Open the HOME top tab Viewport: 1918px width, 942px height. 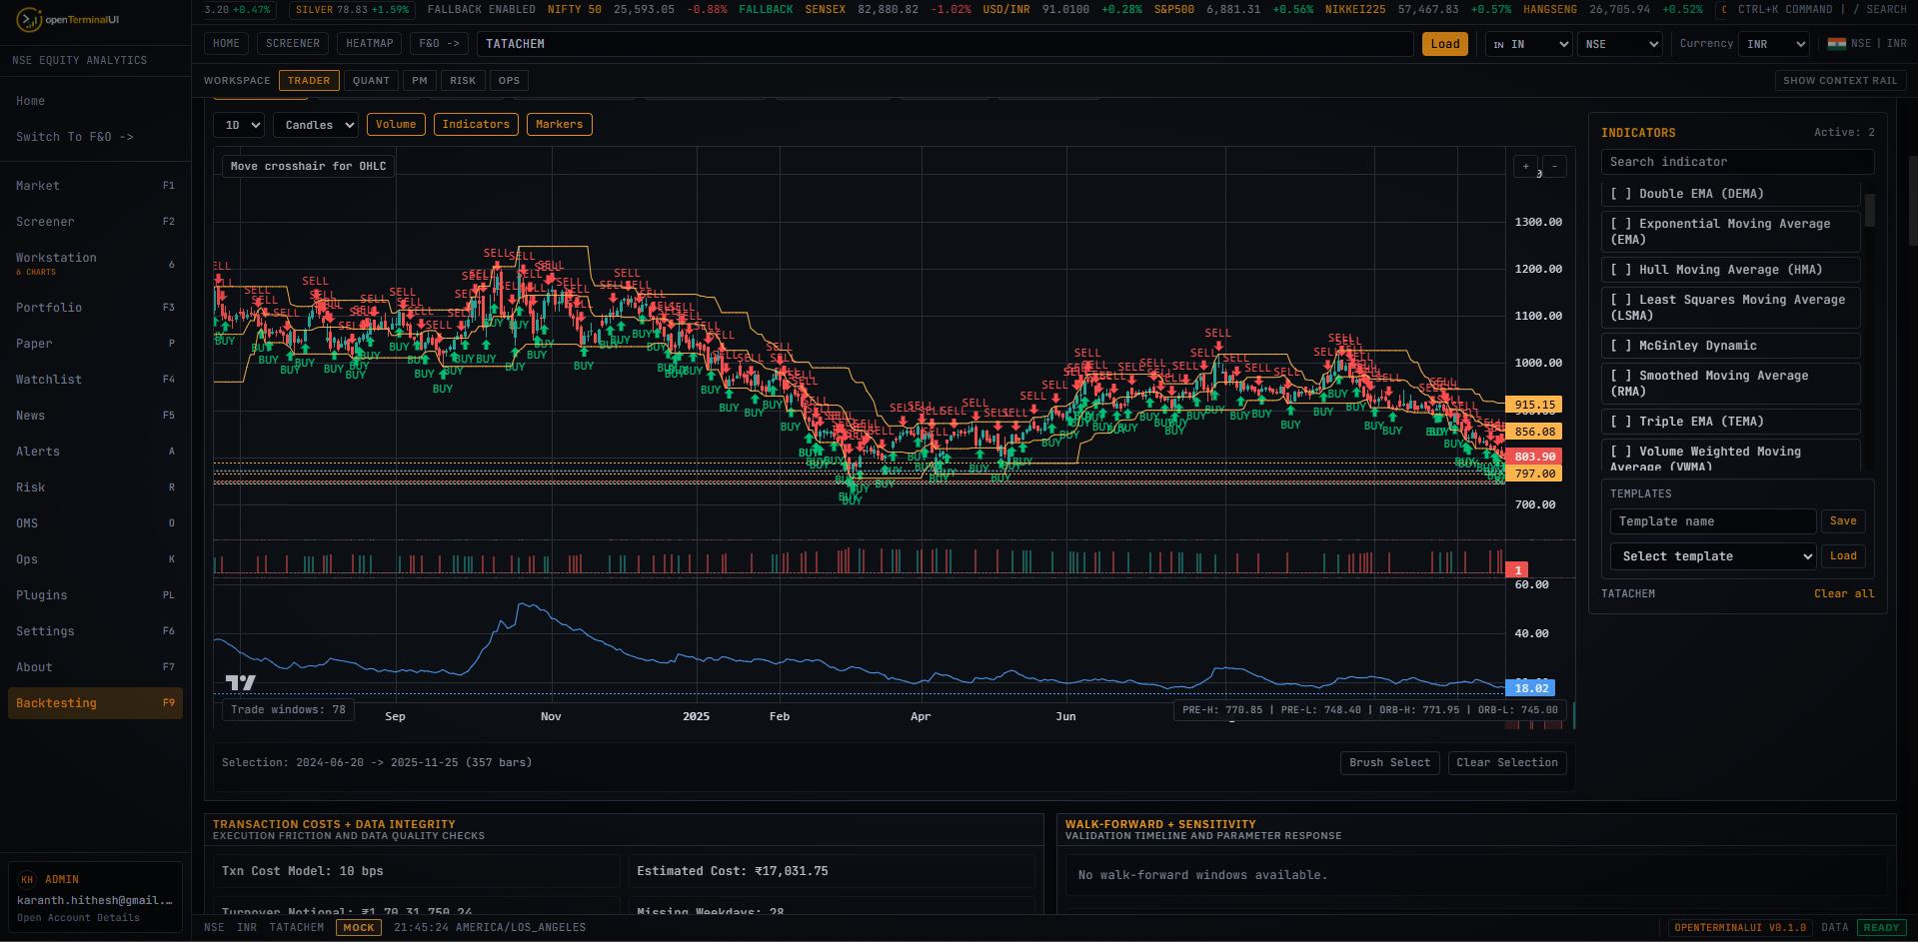226,44
